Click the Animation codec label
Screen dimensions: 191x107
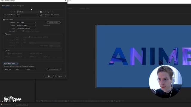[47, 26]
